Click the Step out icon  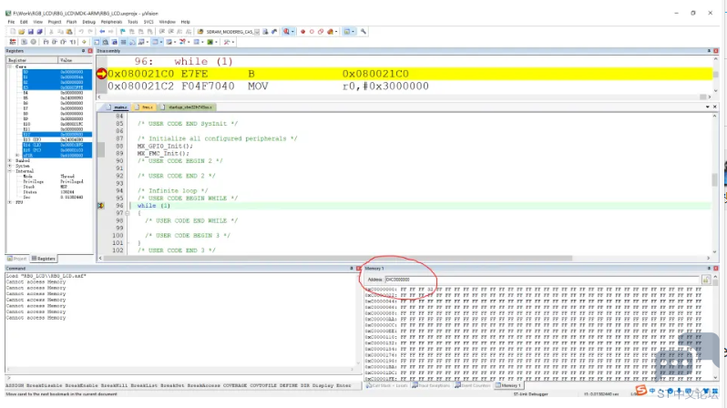click(x=64, y=42)
